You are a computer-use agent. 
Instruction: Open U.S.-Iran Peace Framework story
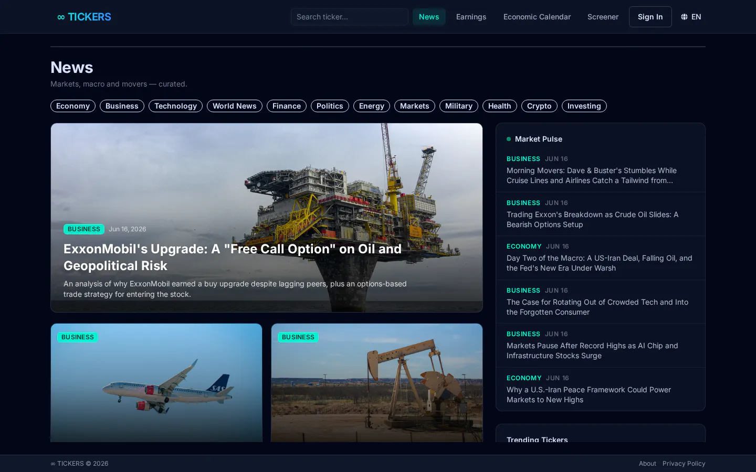[601, 389]
